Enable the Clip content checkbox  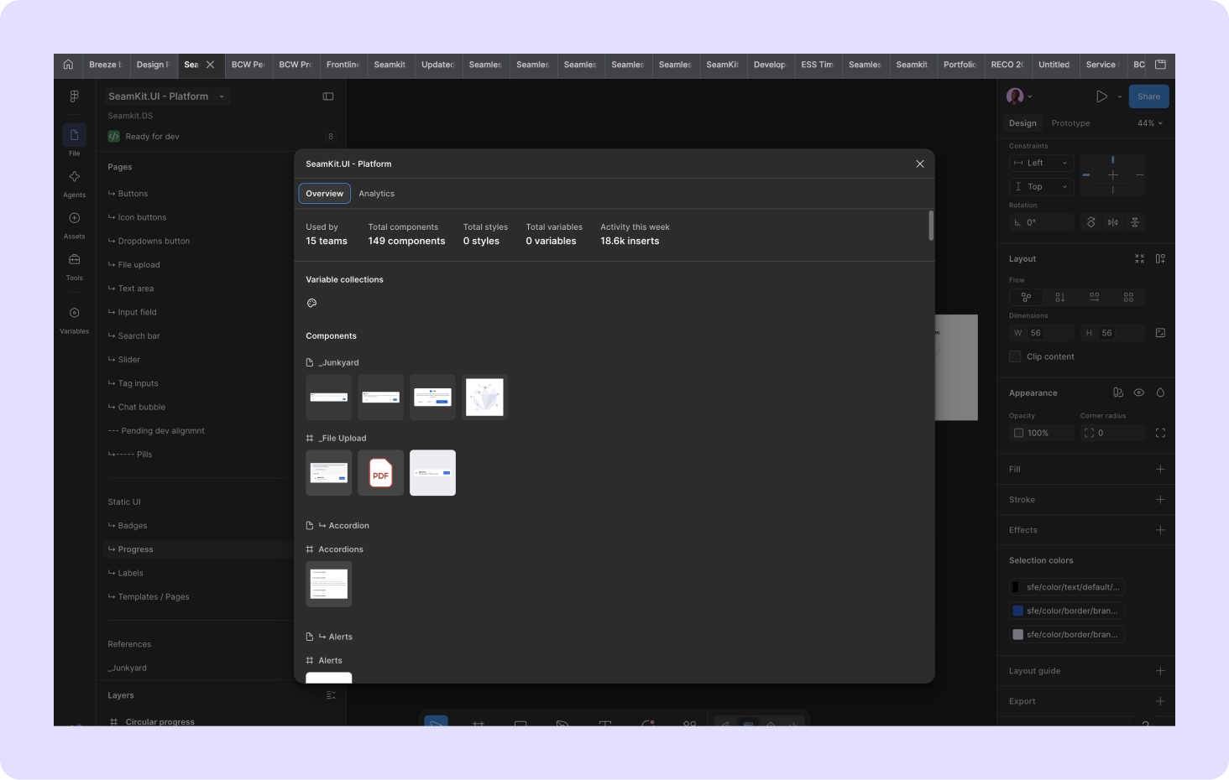(1015, 356)
